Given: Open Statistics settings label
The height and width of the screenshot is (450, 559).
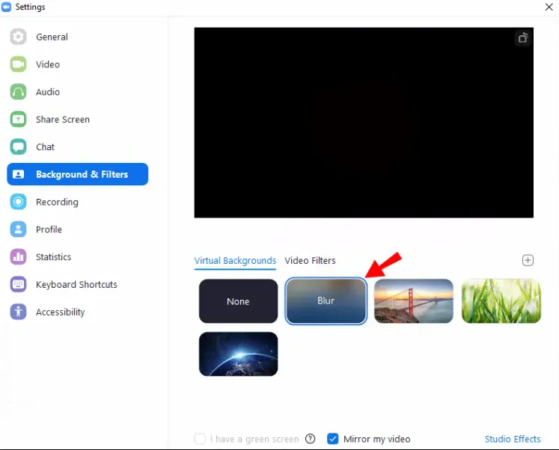Looking at the screenshot, I should (x=53, y=256).
